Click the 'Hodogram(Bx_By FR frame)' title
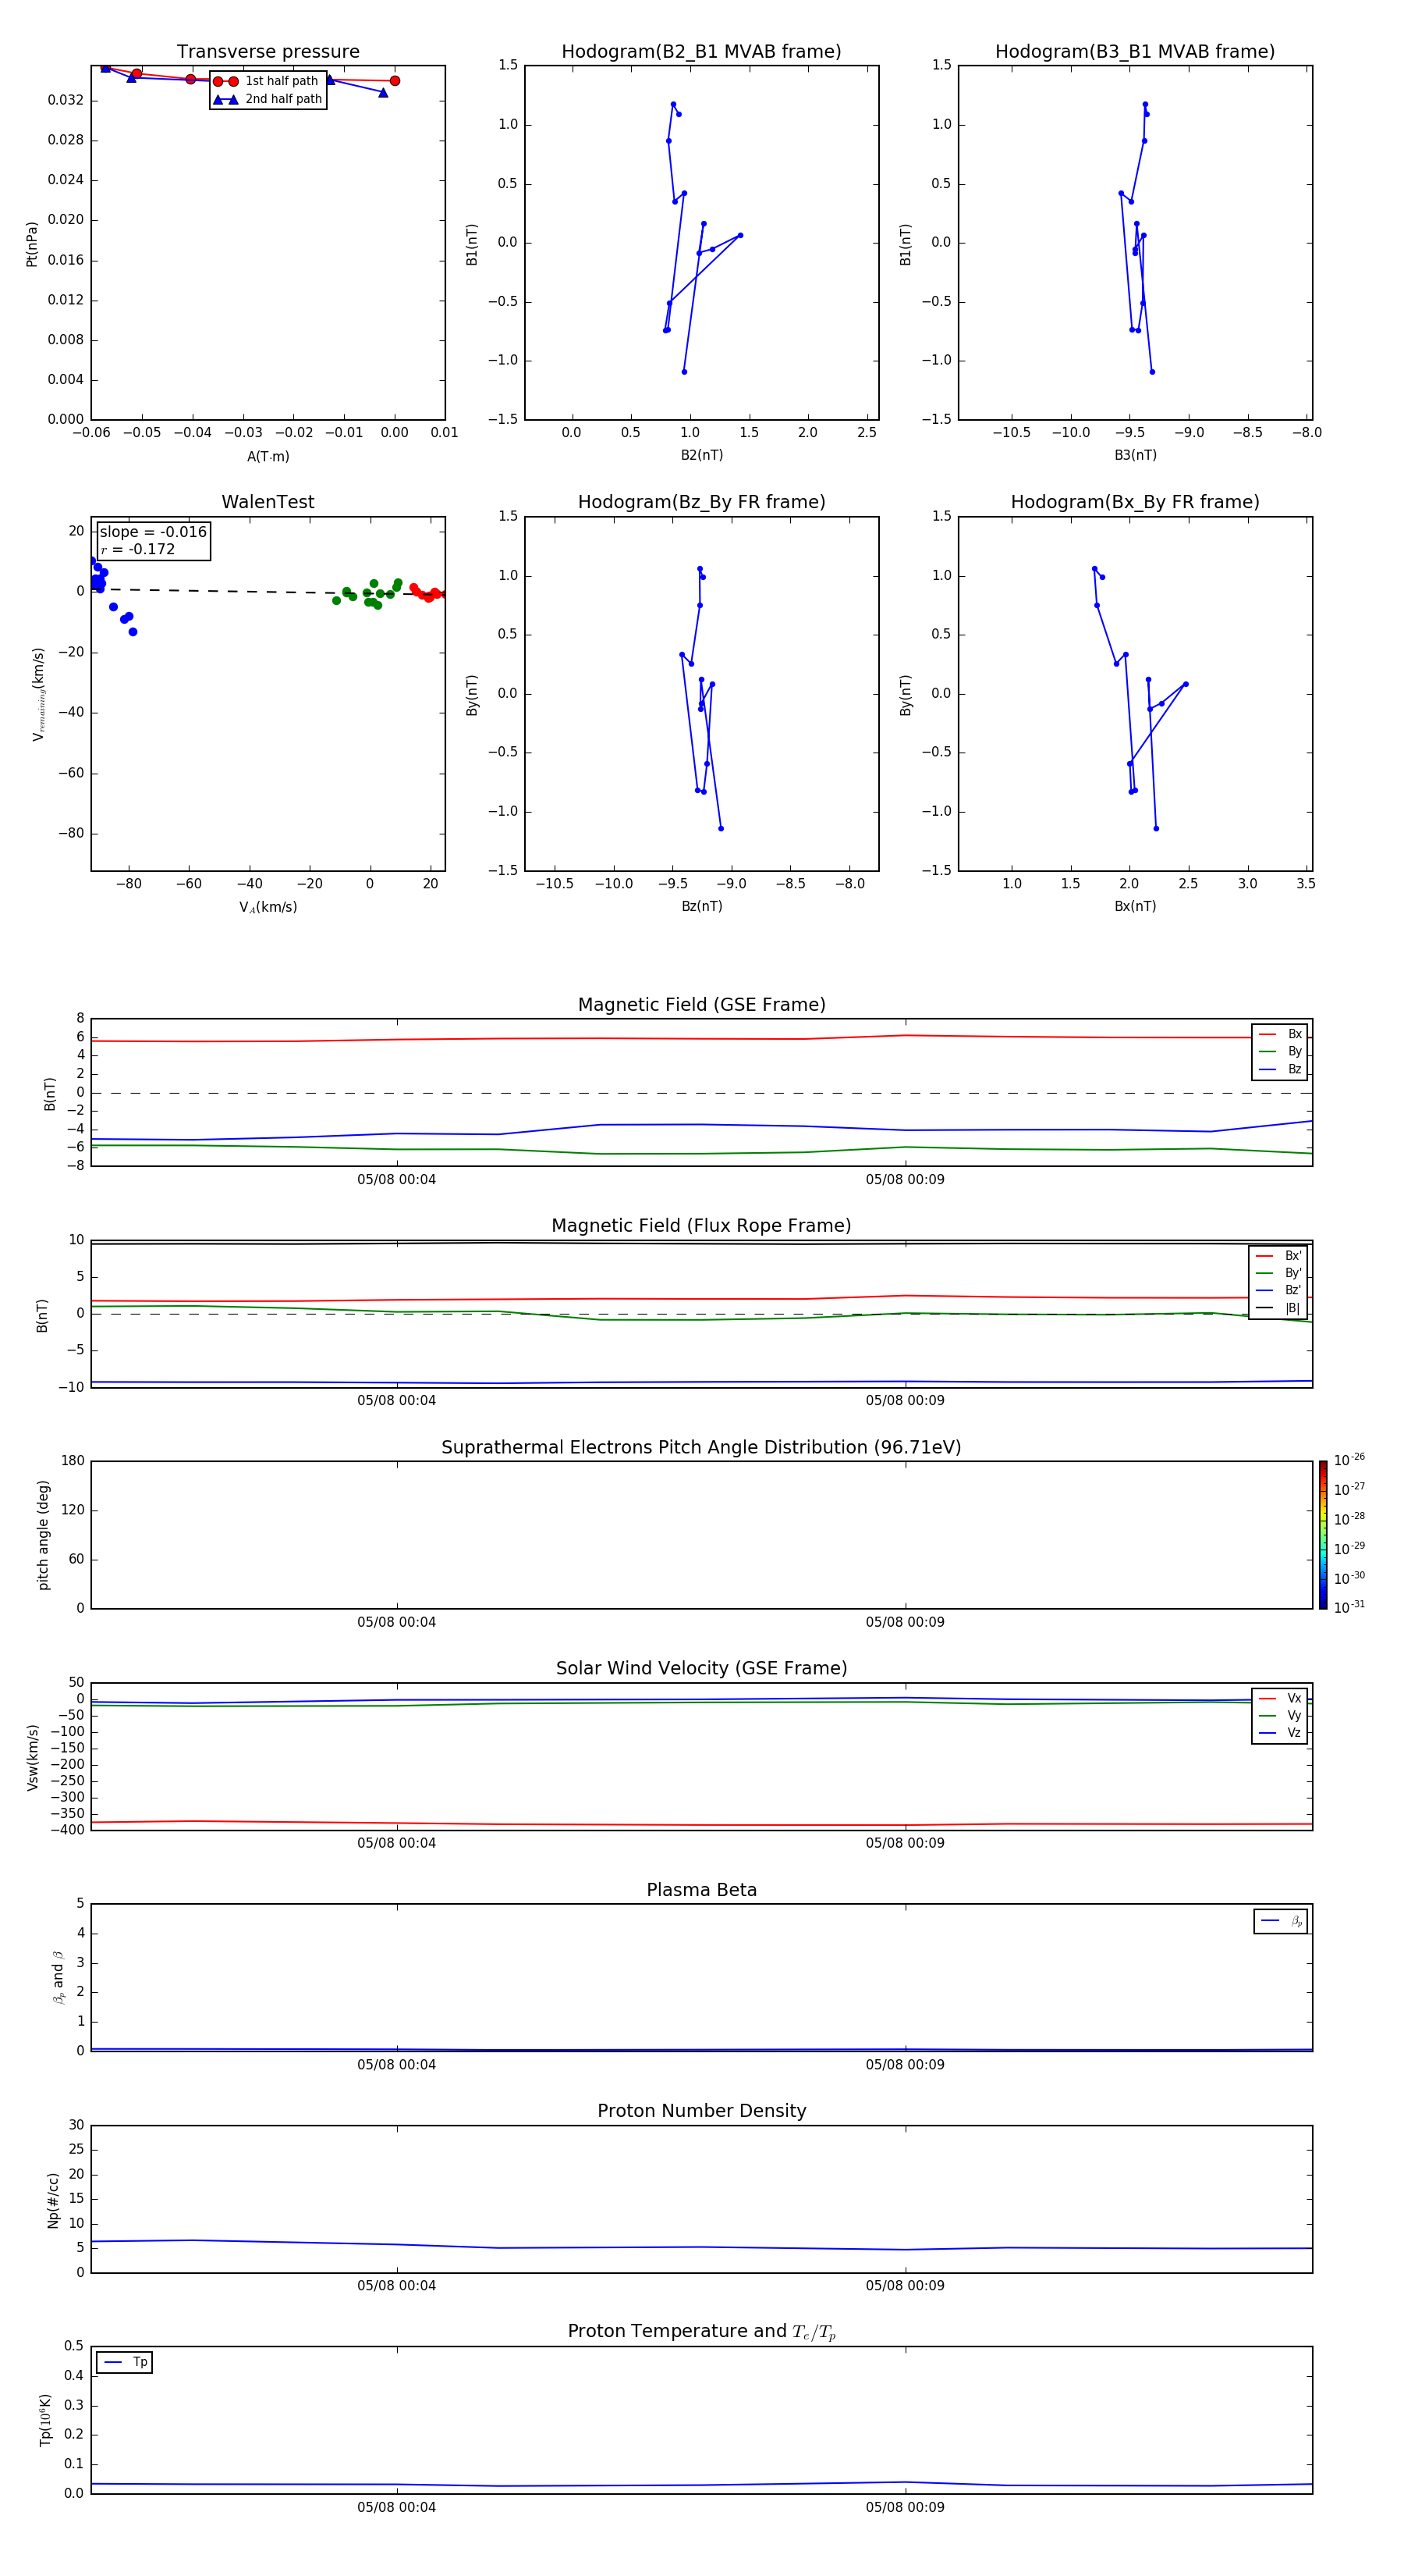This screenshot has width=1404, height=2576. point(1135,502)
